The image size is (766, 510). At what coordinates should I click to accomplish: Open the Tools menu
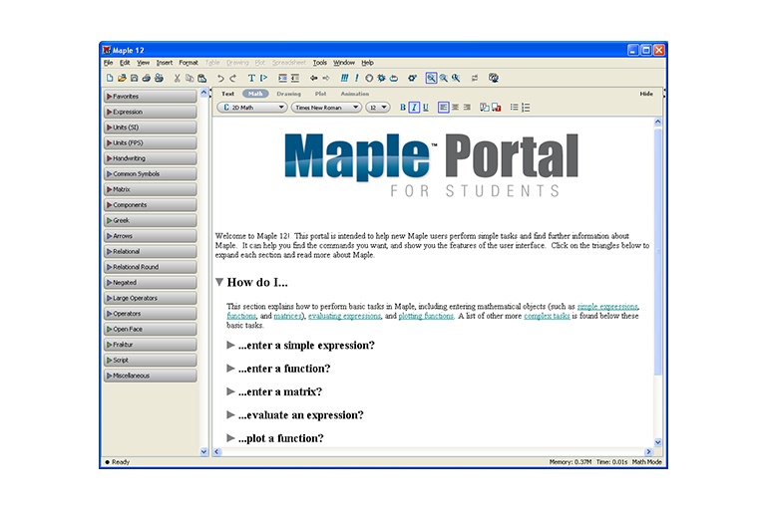pos(320,63)
